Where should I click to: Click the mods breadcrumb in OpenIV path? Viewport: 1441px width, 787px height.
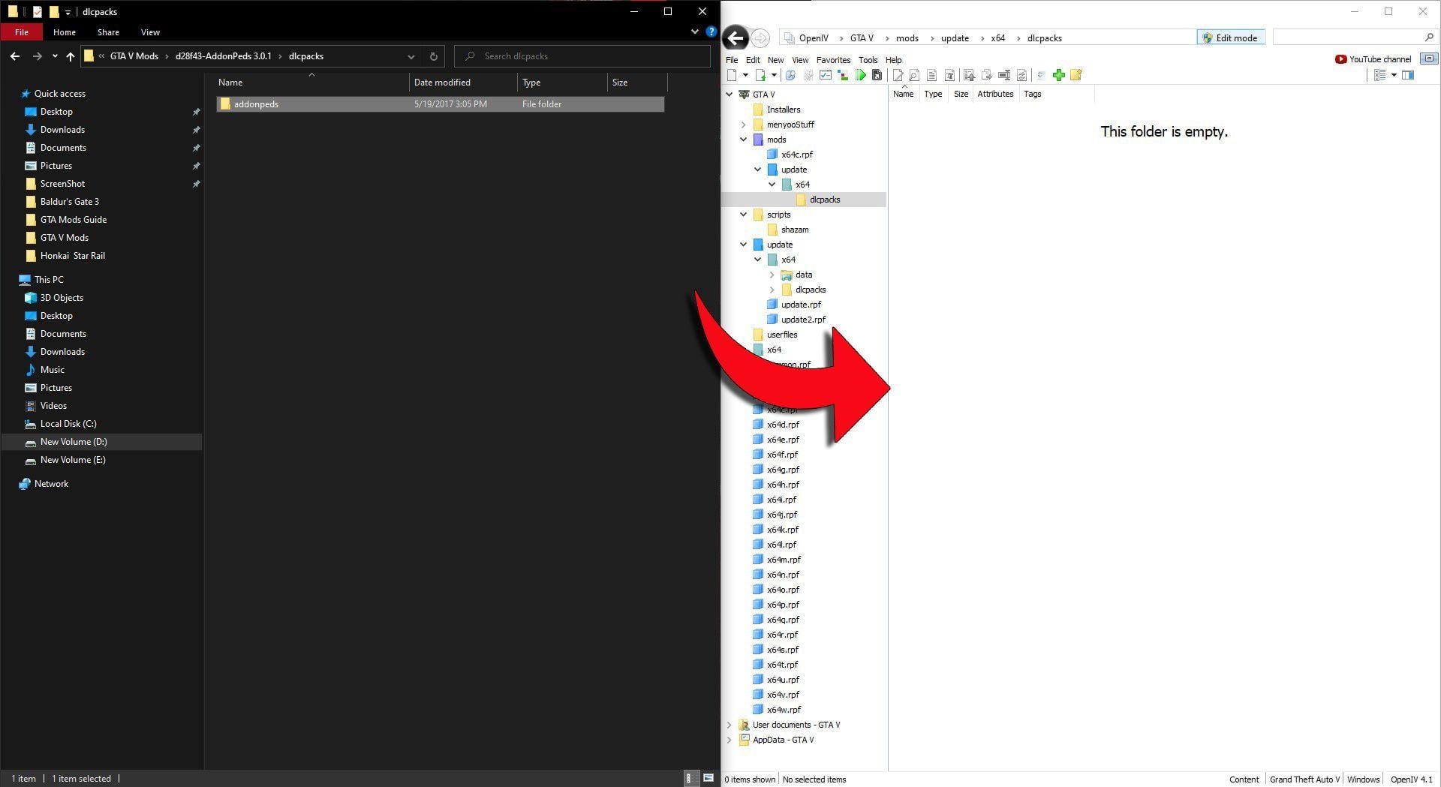(907, 38)
